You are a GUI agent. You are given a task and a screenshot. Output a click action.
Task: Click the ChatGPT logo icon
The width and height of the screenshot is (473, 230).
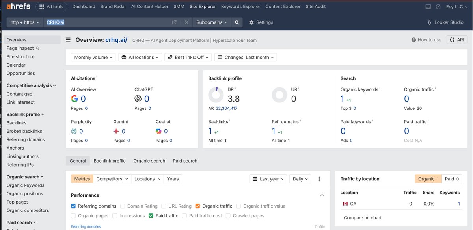tap(138, 99)
